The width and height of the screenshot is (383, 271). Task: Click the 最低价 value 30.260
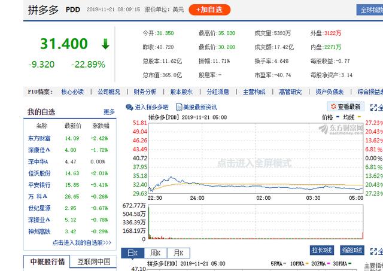point(226,47)
